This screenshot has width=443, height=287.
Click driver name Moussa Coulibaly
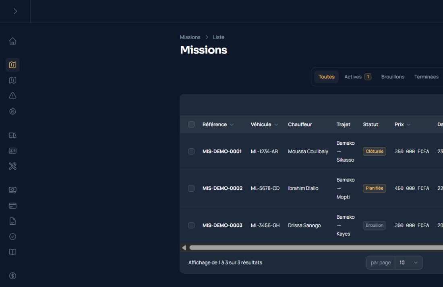[x=308, y=152]
